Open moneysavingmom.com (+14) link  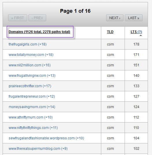click(x=32, y=107)
